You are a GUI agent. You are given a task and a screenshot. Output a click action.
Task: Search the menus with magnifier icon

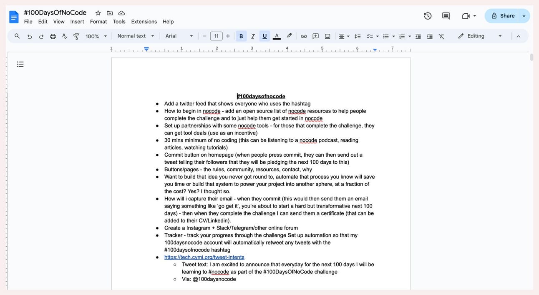tap(17, 36)
